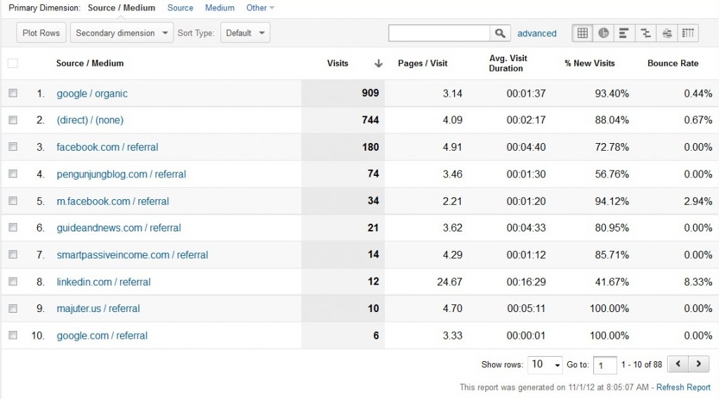Screen dimensions: 719x399
Task: Check the linkedin.com row checkbox
Action: [13, 281]
